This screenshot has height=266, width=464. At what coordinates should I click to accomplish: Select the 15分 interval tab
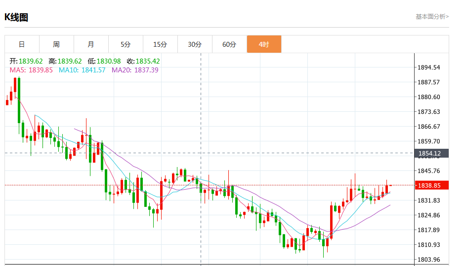tap(161, 44)
